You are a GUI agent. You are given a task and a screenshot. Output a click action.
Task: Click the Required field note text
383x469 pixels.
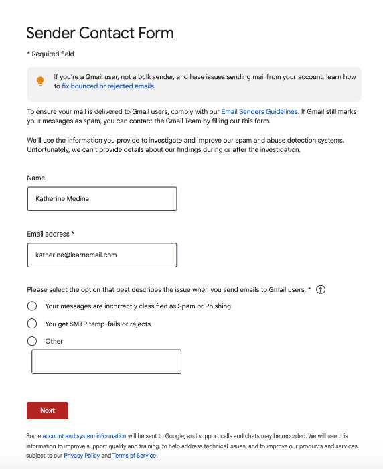50,54
